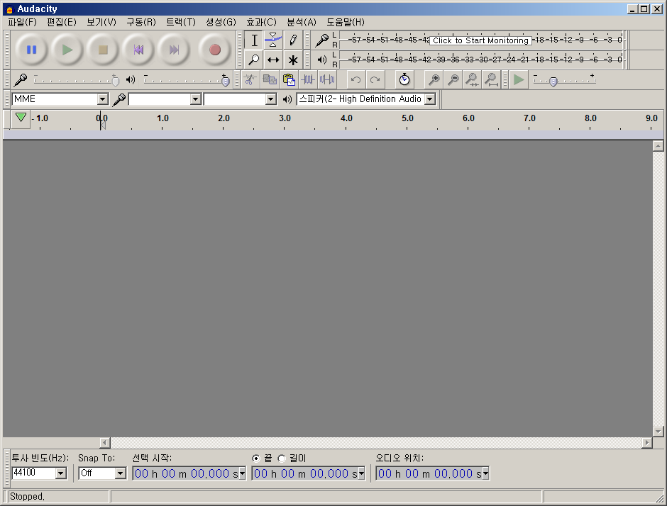The height and width of the screenshot is (506, 667).
Task: Click the green timeline triangle button
Action: [21, 118]
